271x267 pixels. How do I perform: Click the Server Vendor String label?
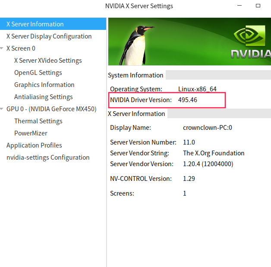139,153
